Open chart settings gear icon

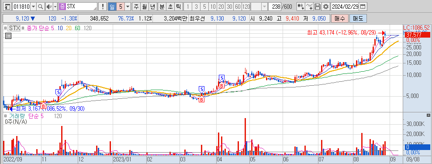click(x=326, y=7)
